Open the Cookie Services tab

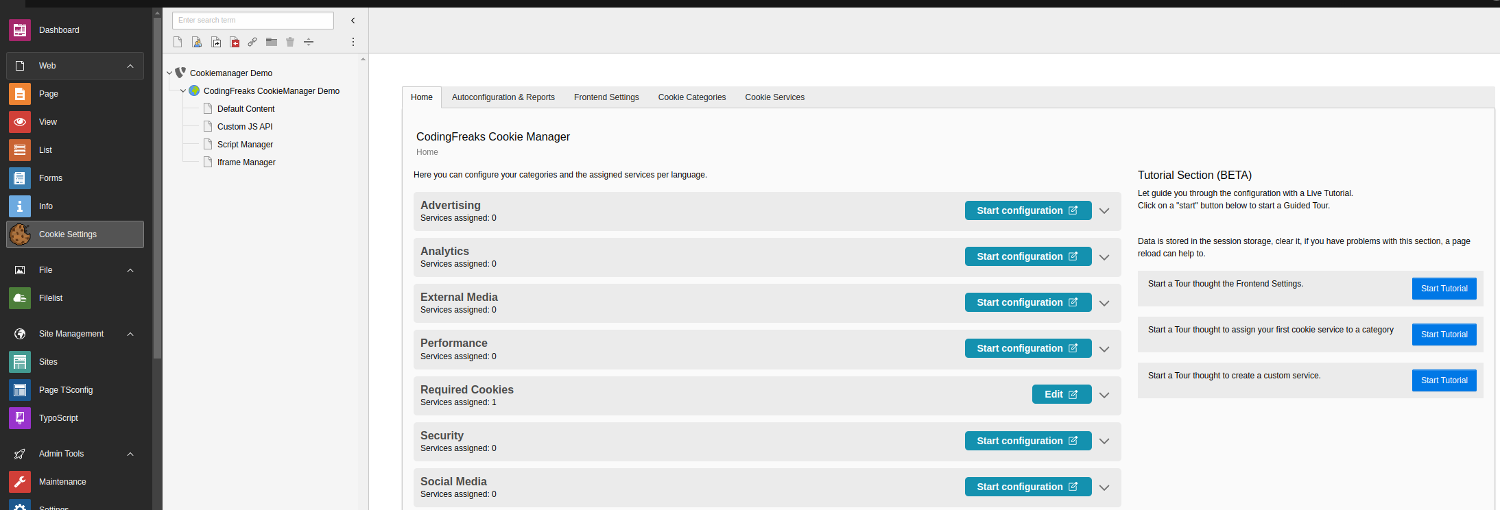pyautogui.click(x=774, y=97)
